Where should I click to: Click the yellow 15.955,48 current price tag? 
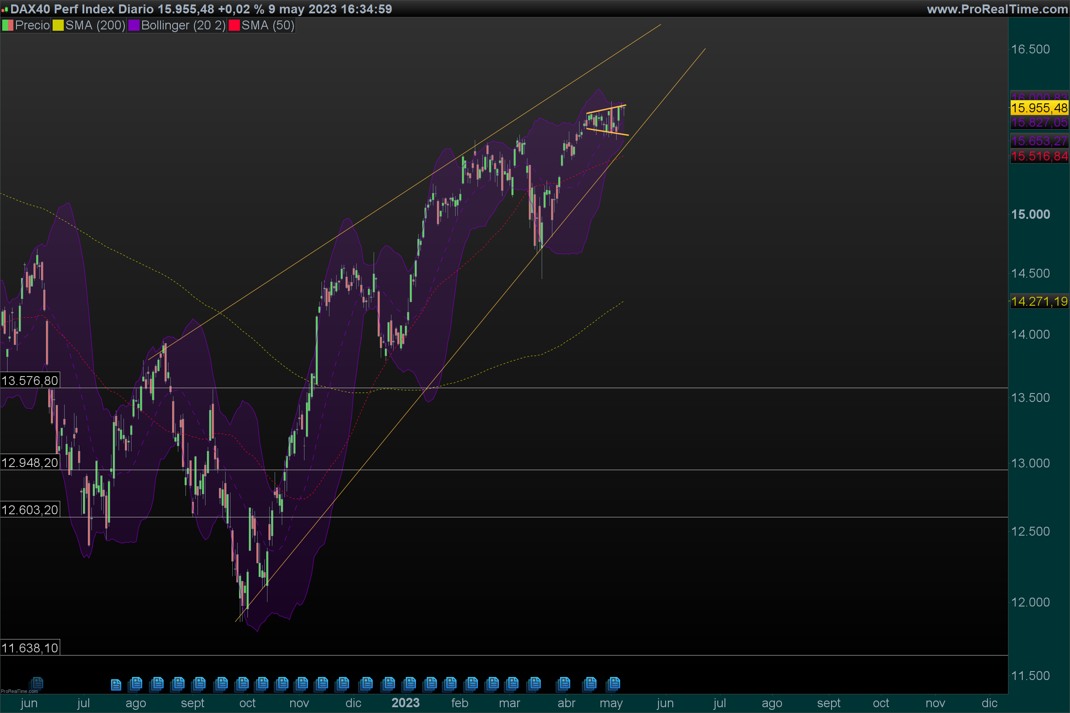(1039, 108)
